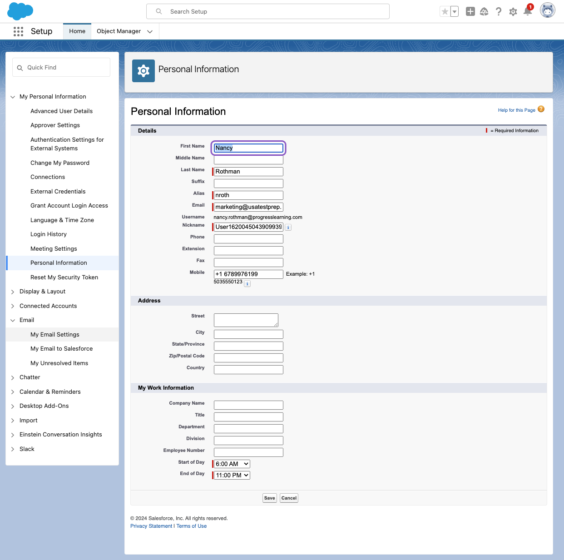564x560 pixels.
Task: Open the Privacy Statement link
Action: tap(151, 526)
